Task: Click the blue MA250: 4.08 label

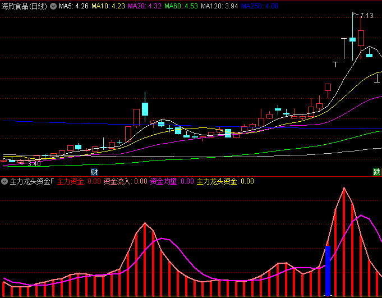Action: click(x=260, y=6)
